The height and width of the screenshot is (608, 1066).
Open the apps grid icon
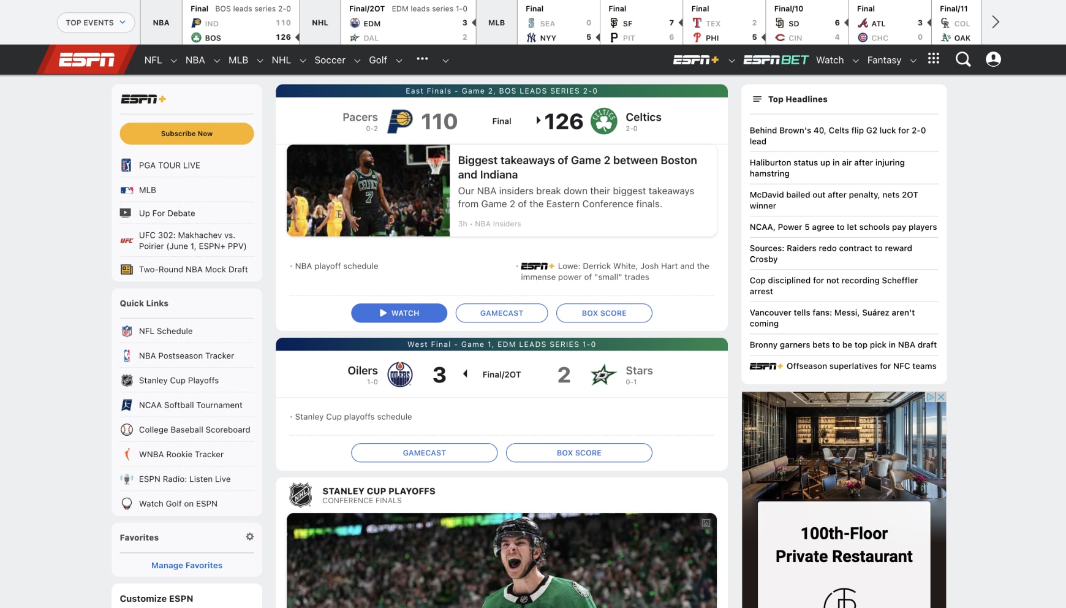tap(934, 59)
